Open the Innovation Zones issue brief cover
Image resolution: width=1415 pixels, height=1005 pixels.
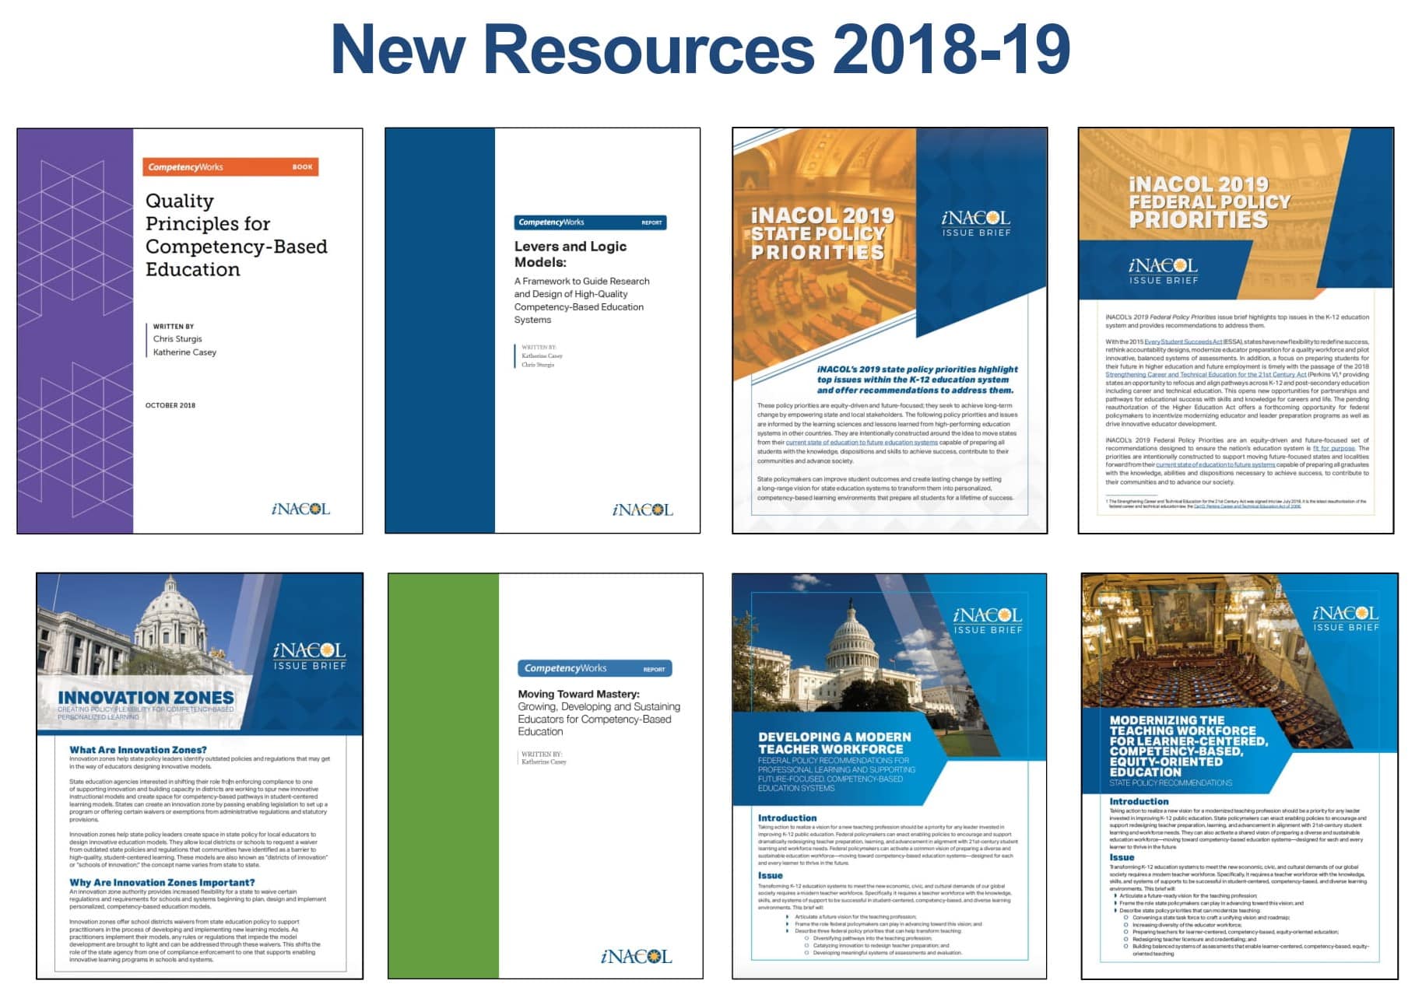pyautogui.click(x=199, y=776)
